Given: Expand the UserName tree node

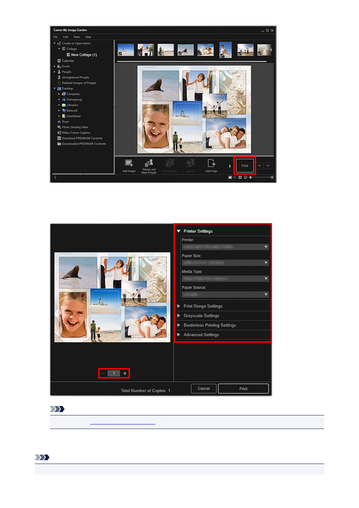Looking at the screenshot, I should tap(59, 116).
